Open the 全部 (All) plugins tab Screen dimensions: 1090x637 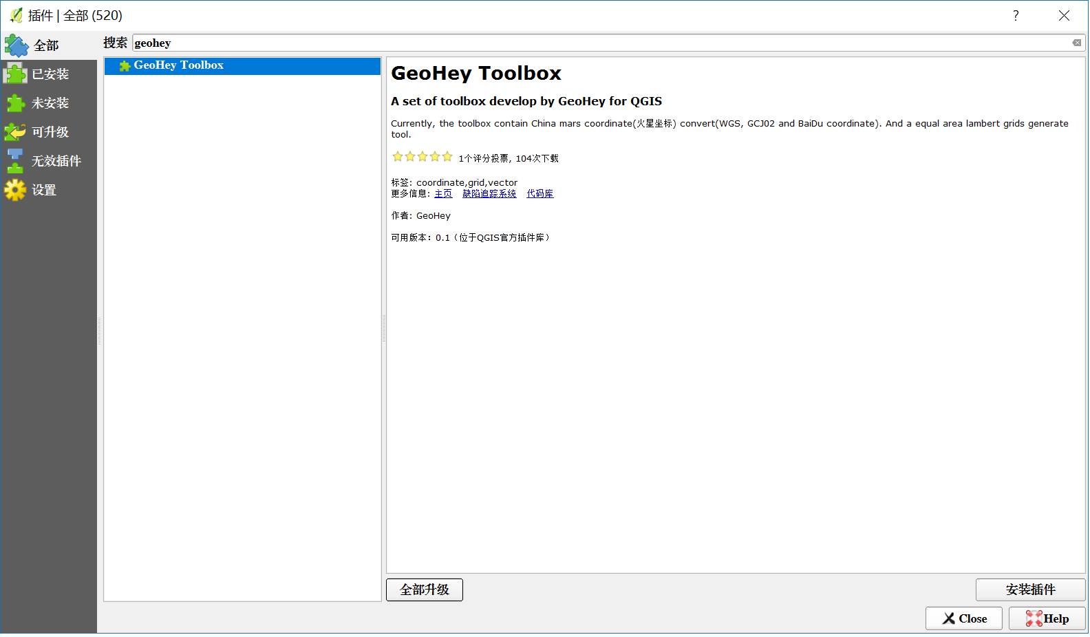pos(48,45)
